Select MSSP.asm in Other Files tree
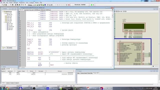The width and height of the screenshot is (160, 90). click(x=10, y=29)
